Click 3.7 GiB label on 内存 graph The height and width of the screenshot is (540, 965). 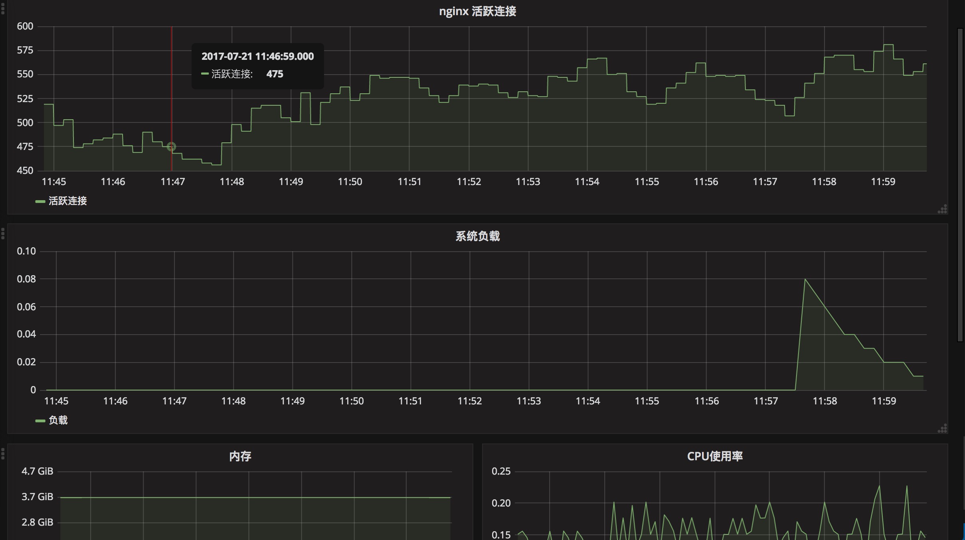coord(37,497)
